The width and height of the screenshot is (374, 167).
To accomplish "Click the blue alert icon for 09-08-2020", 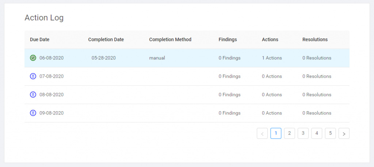I will pos(33,113).
